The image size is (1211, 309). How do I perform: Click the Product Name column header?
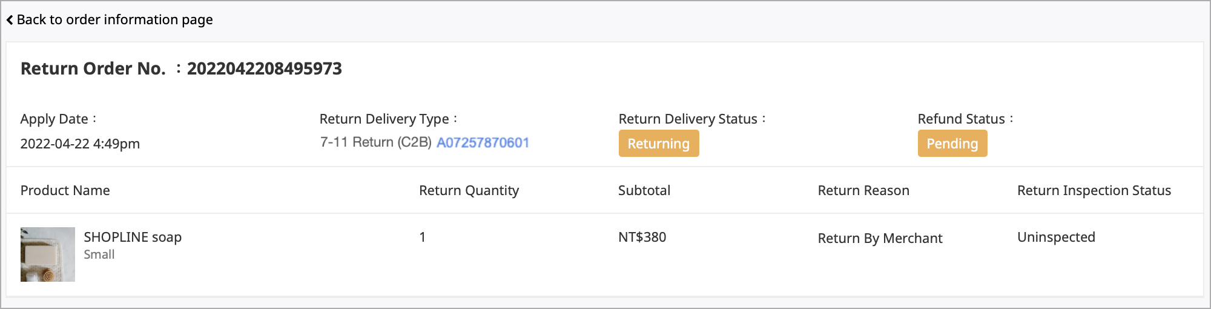[x=65, y=190]
